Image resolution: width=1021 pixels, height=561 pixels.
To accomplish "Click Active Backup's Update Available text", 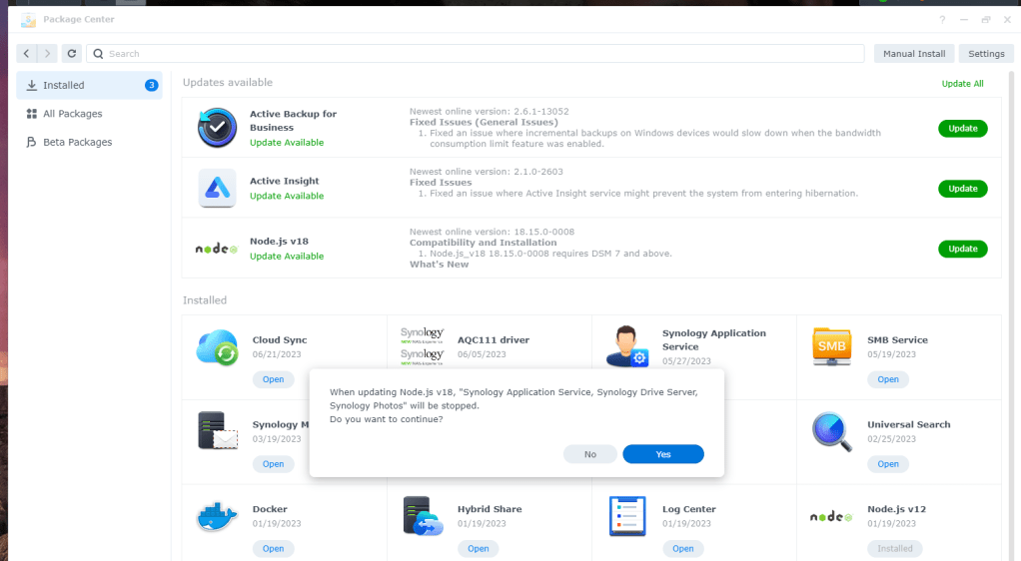I will click(287, 143).
